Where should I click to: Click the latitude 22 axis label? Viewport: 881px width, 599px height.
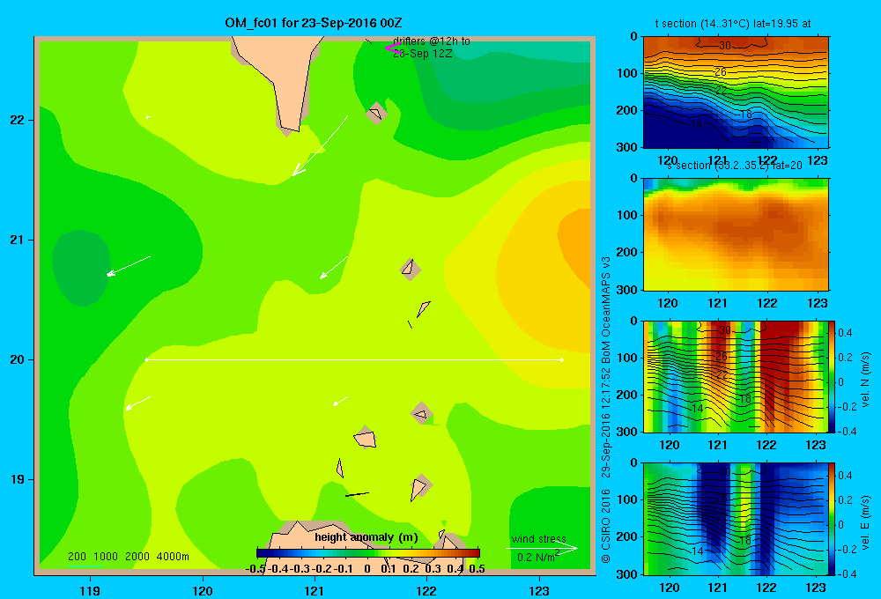[17, 120]
